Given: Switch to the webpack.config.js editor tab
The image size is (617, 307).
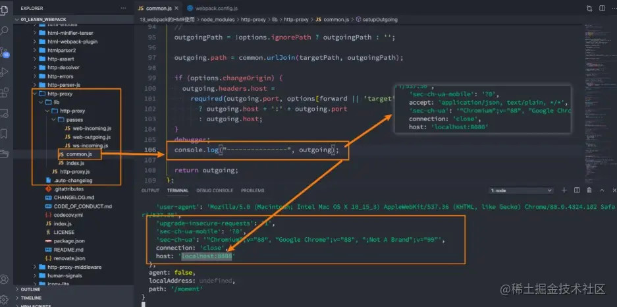Looking at the screenshot, I should (213, 8).
